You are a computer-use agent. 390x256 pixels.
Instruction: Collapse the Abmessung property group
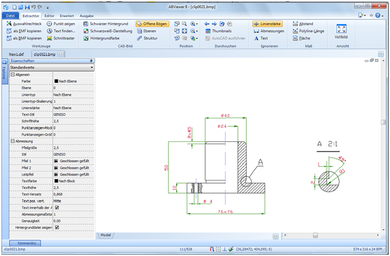(x=13, y=141)
